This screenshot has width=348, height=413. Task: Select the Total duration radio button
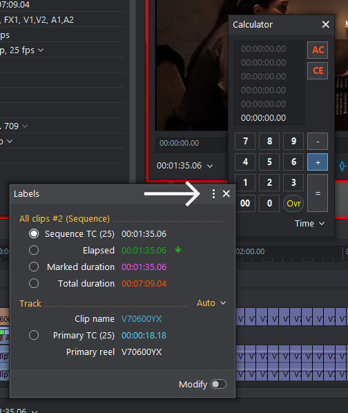34,283
